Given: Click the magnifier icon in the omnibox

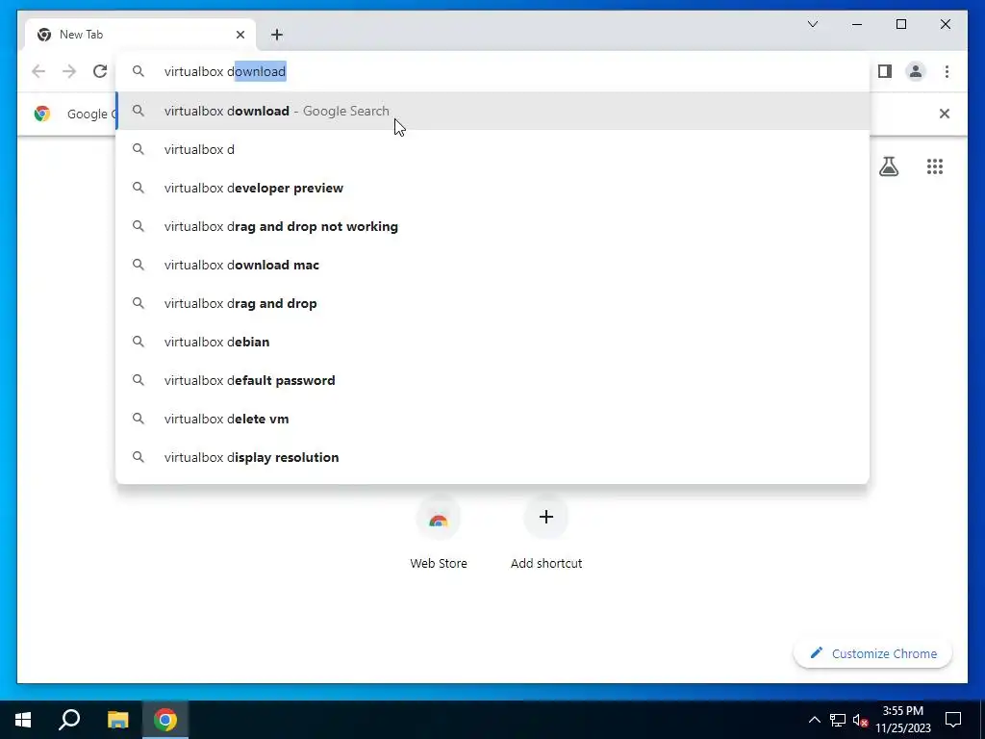Looking at the screenshot, I should tap(139, 71).
